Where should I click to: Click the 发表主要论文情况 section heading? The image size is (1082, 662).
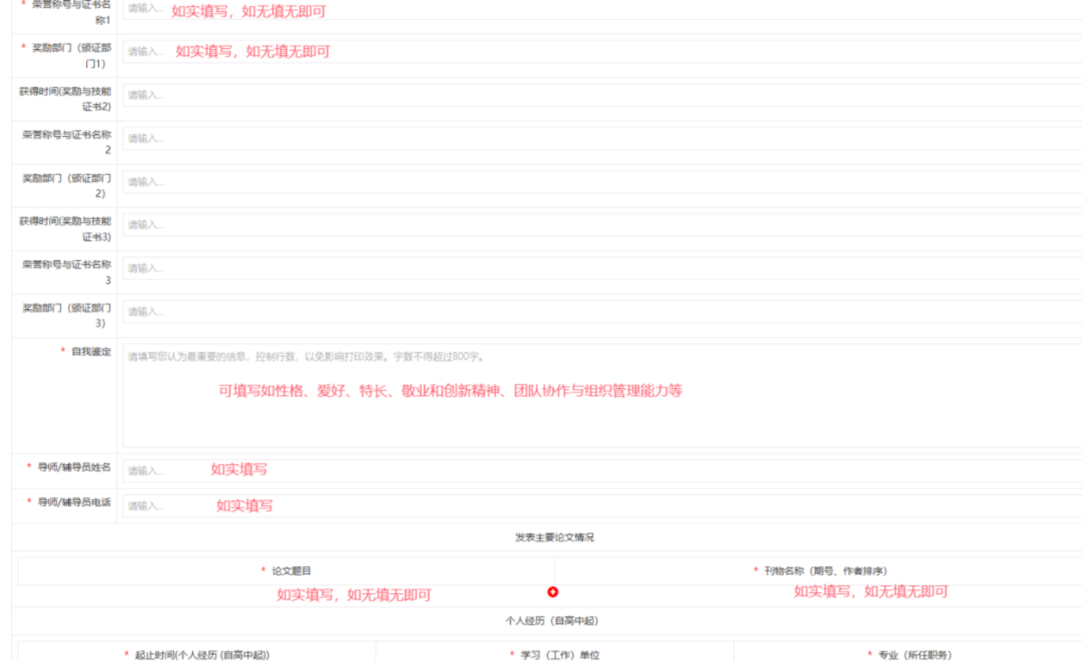(x=554, y=538)
